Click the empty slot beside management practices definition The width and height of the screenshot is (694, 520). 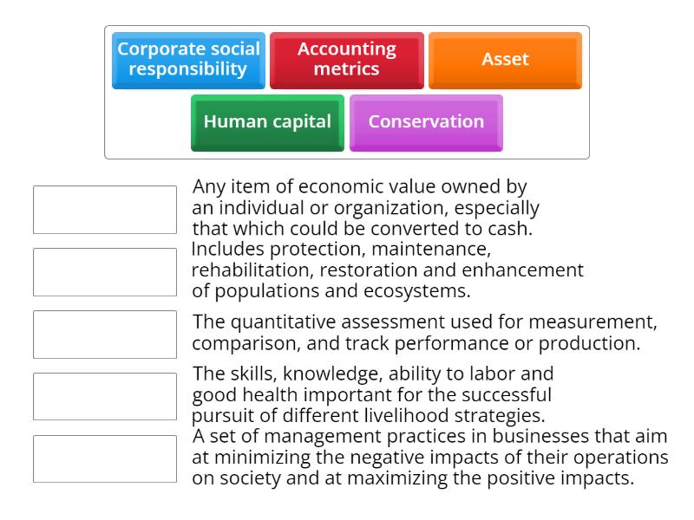coord(105,459)
